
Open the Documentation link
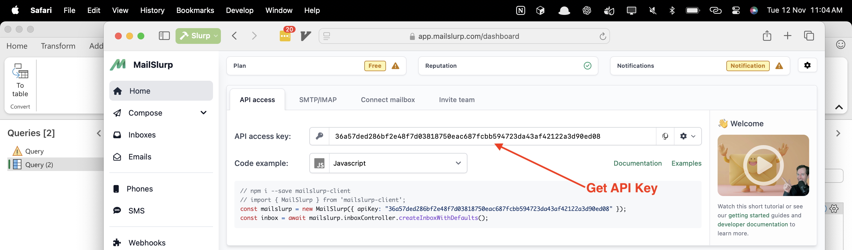click(637, 163)
